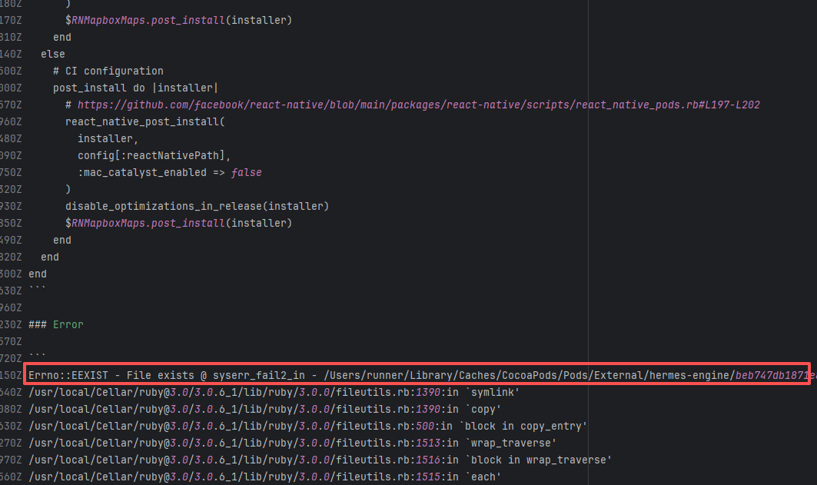Click the fileutils.rb:1515 `each' trace line
Screen dimensions: 817x485
264,477
